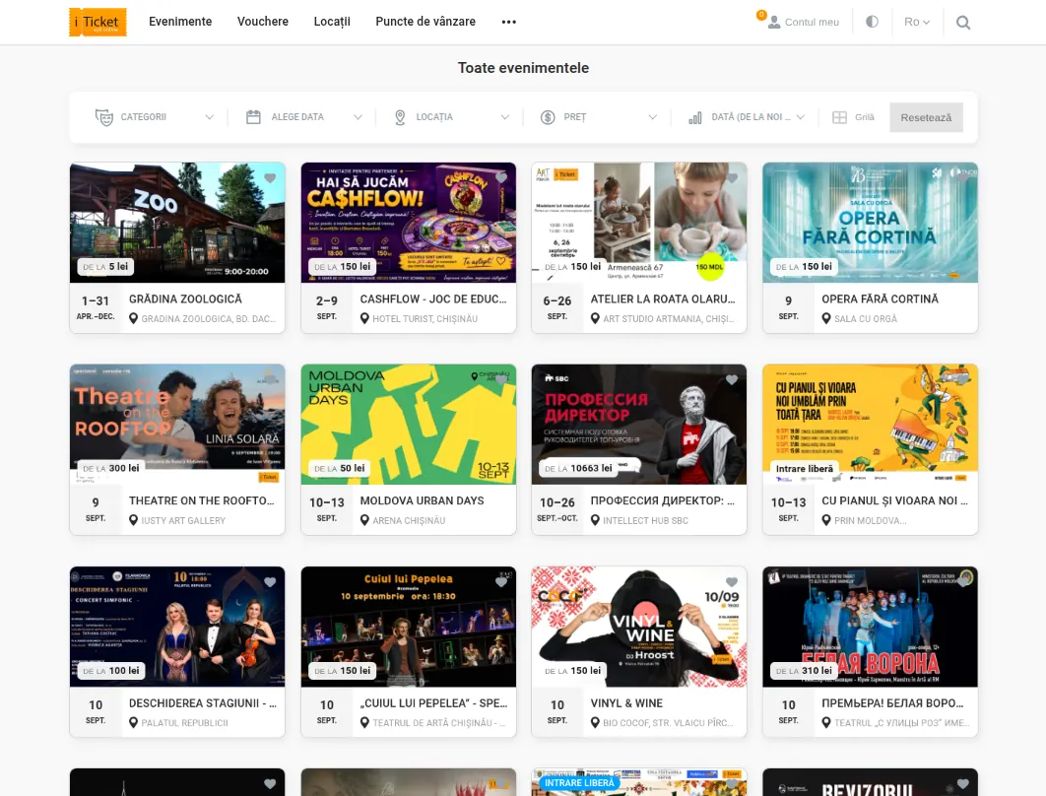Click the notification badge on account
This screenshot has width=1046, height=796.
(x=761, y=15)
